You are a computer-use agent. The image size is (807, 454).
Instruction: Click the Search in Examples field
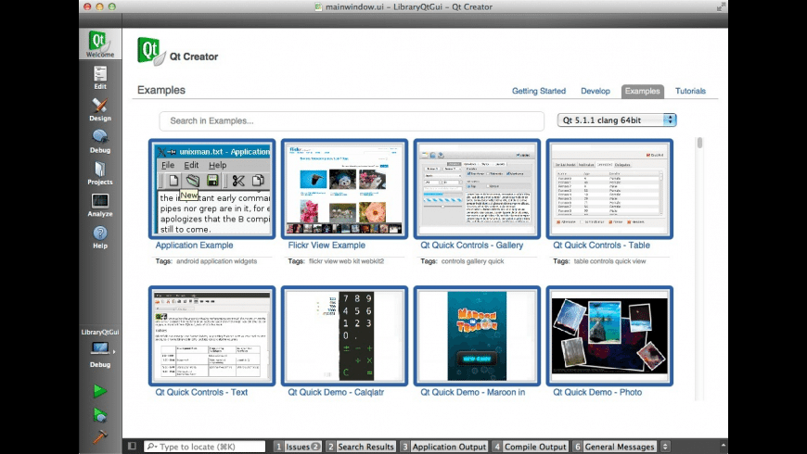[x=352, y=120]
